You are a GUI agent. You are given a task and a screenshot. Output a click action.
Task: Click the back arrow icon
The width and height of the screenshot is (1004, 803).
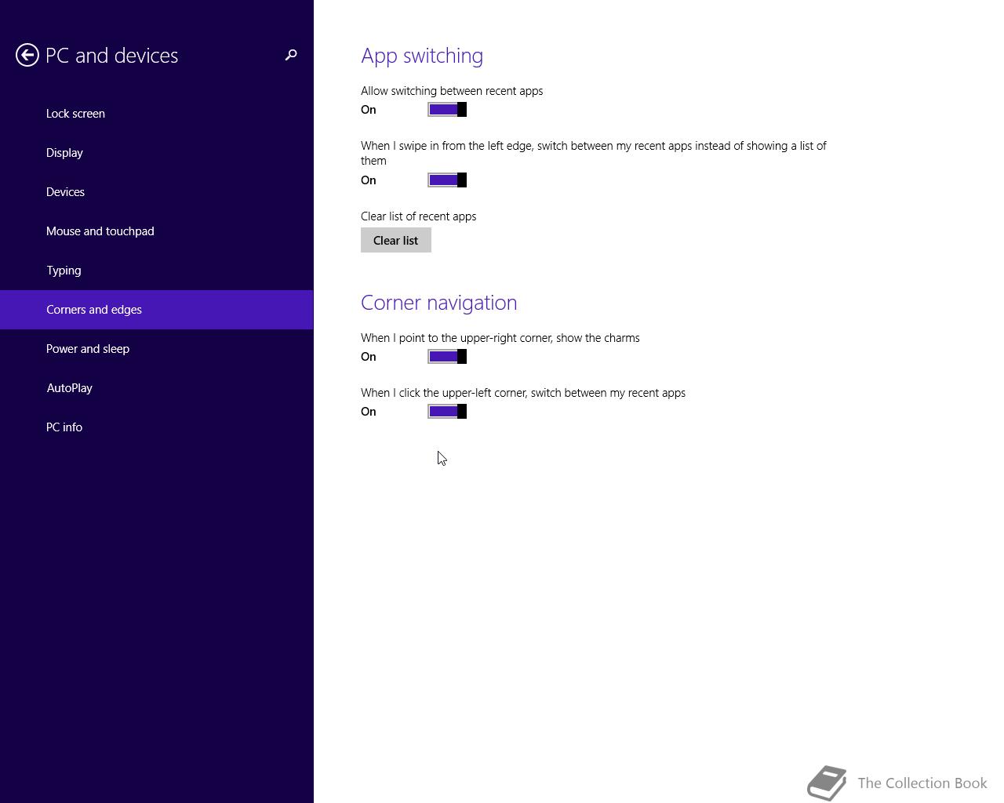(27, 55)
